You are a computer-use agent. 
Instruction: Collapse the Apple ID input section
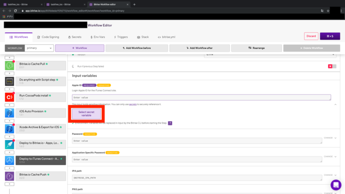click(336, 104)
